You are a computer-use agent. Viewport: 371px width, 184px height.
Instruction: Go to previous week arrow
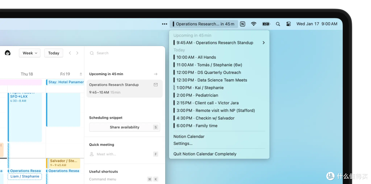(70, 53)
